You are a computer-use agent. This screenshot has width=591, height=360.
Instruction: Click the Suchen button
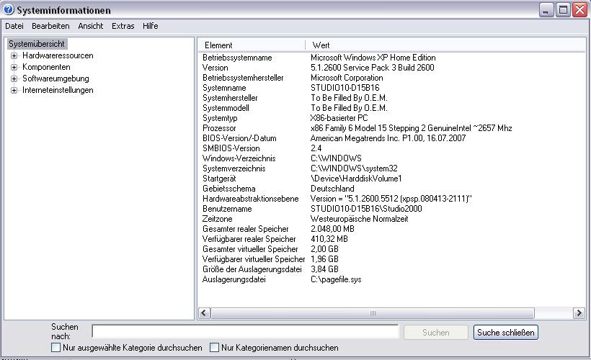pos(436,333)
